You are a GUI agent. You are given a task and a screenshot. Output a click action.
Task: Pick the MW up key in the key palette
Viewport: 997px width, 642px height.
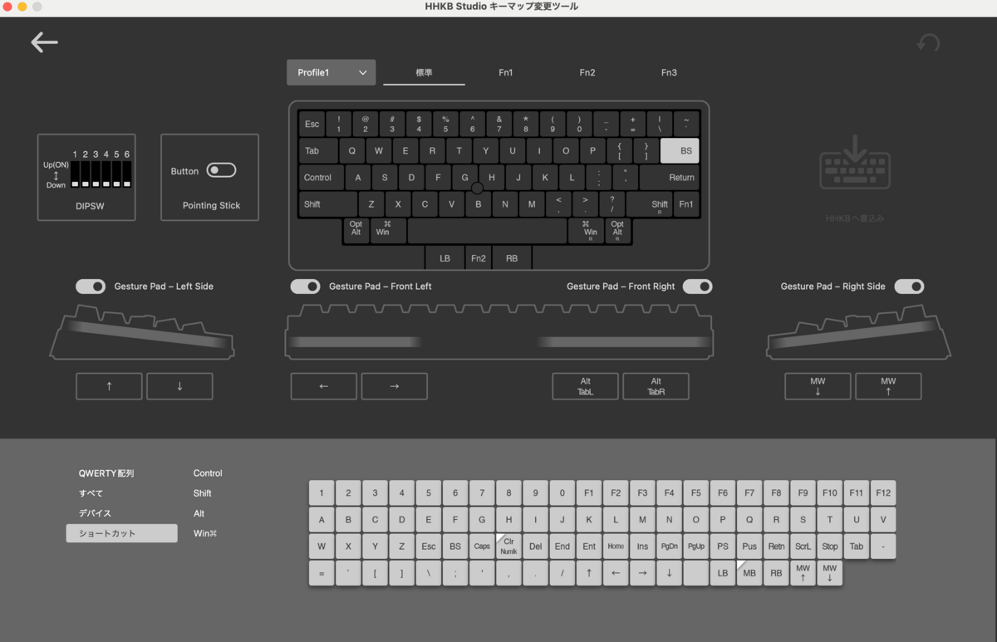tap(803, 573)
